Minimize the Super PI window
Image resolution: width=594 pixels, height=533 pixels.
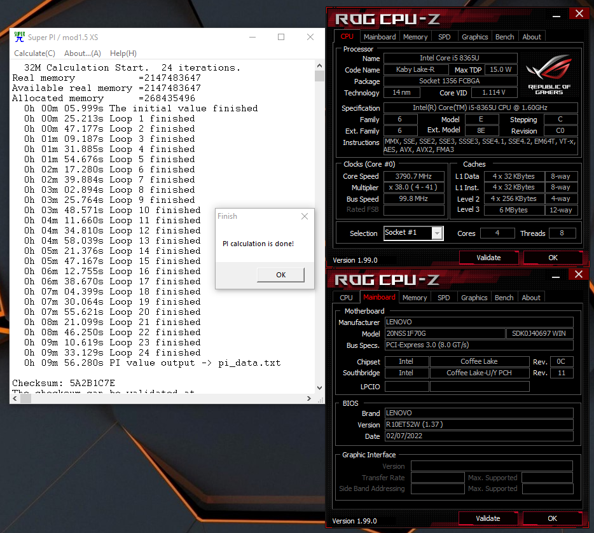(x=252, y=37)
